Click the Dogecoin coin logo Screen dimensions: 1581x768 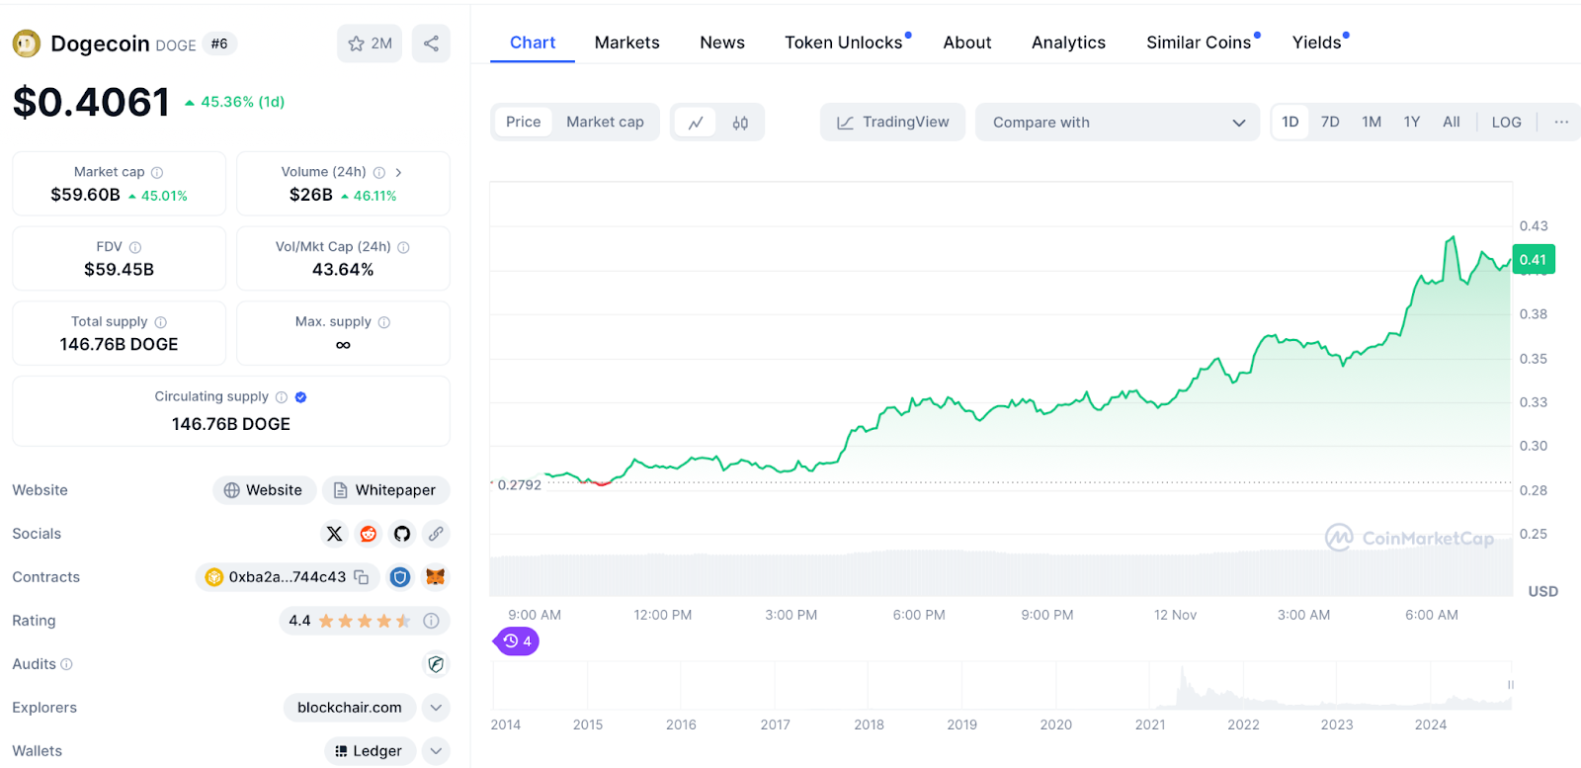click(27, 43)
